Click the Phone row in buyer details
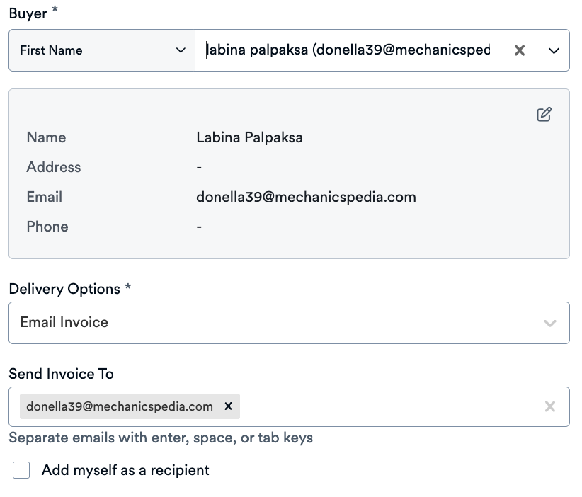This screenshot has width=582, height=497. [x=47, y=227]
